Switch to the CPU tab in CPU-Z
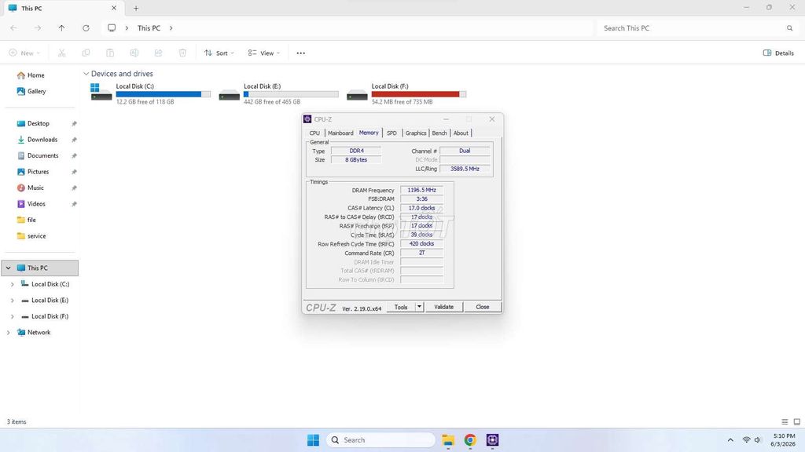The height and width of the screenshot is (452, 805). coord(314,133)
